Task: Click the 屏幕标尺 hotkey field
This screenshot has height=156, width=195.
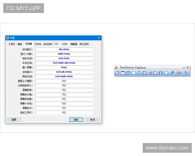Action: [64, 108]
